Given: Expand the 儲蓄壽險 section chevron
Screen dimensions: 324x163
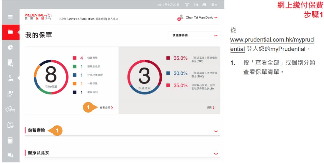Looking at the screenshot, I should (216, 131).
